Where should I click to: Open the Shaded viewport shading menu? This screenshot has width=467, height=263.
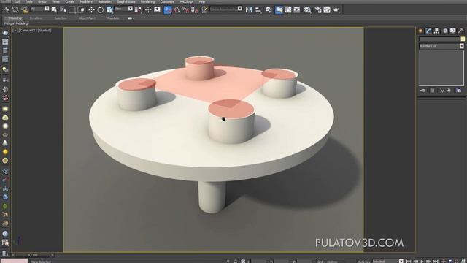45,31
